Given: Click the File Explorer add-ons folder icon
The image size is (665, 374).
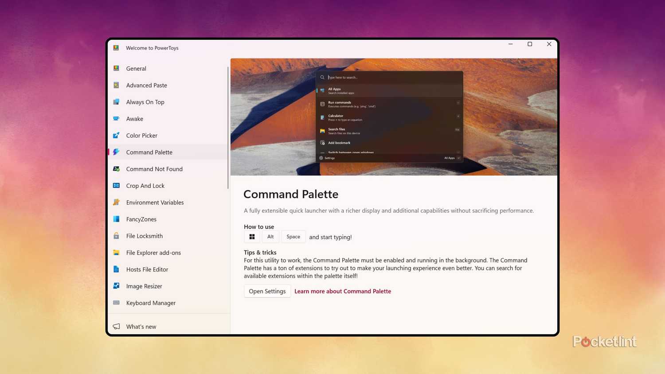Looking at the screenshot, I should [116, 253].
